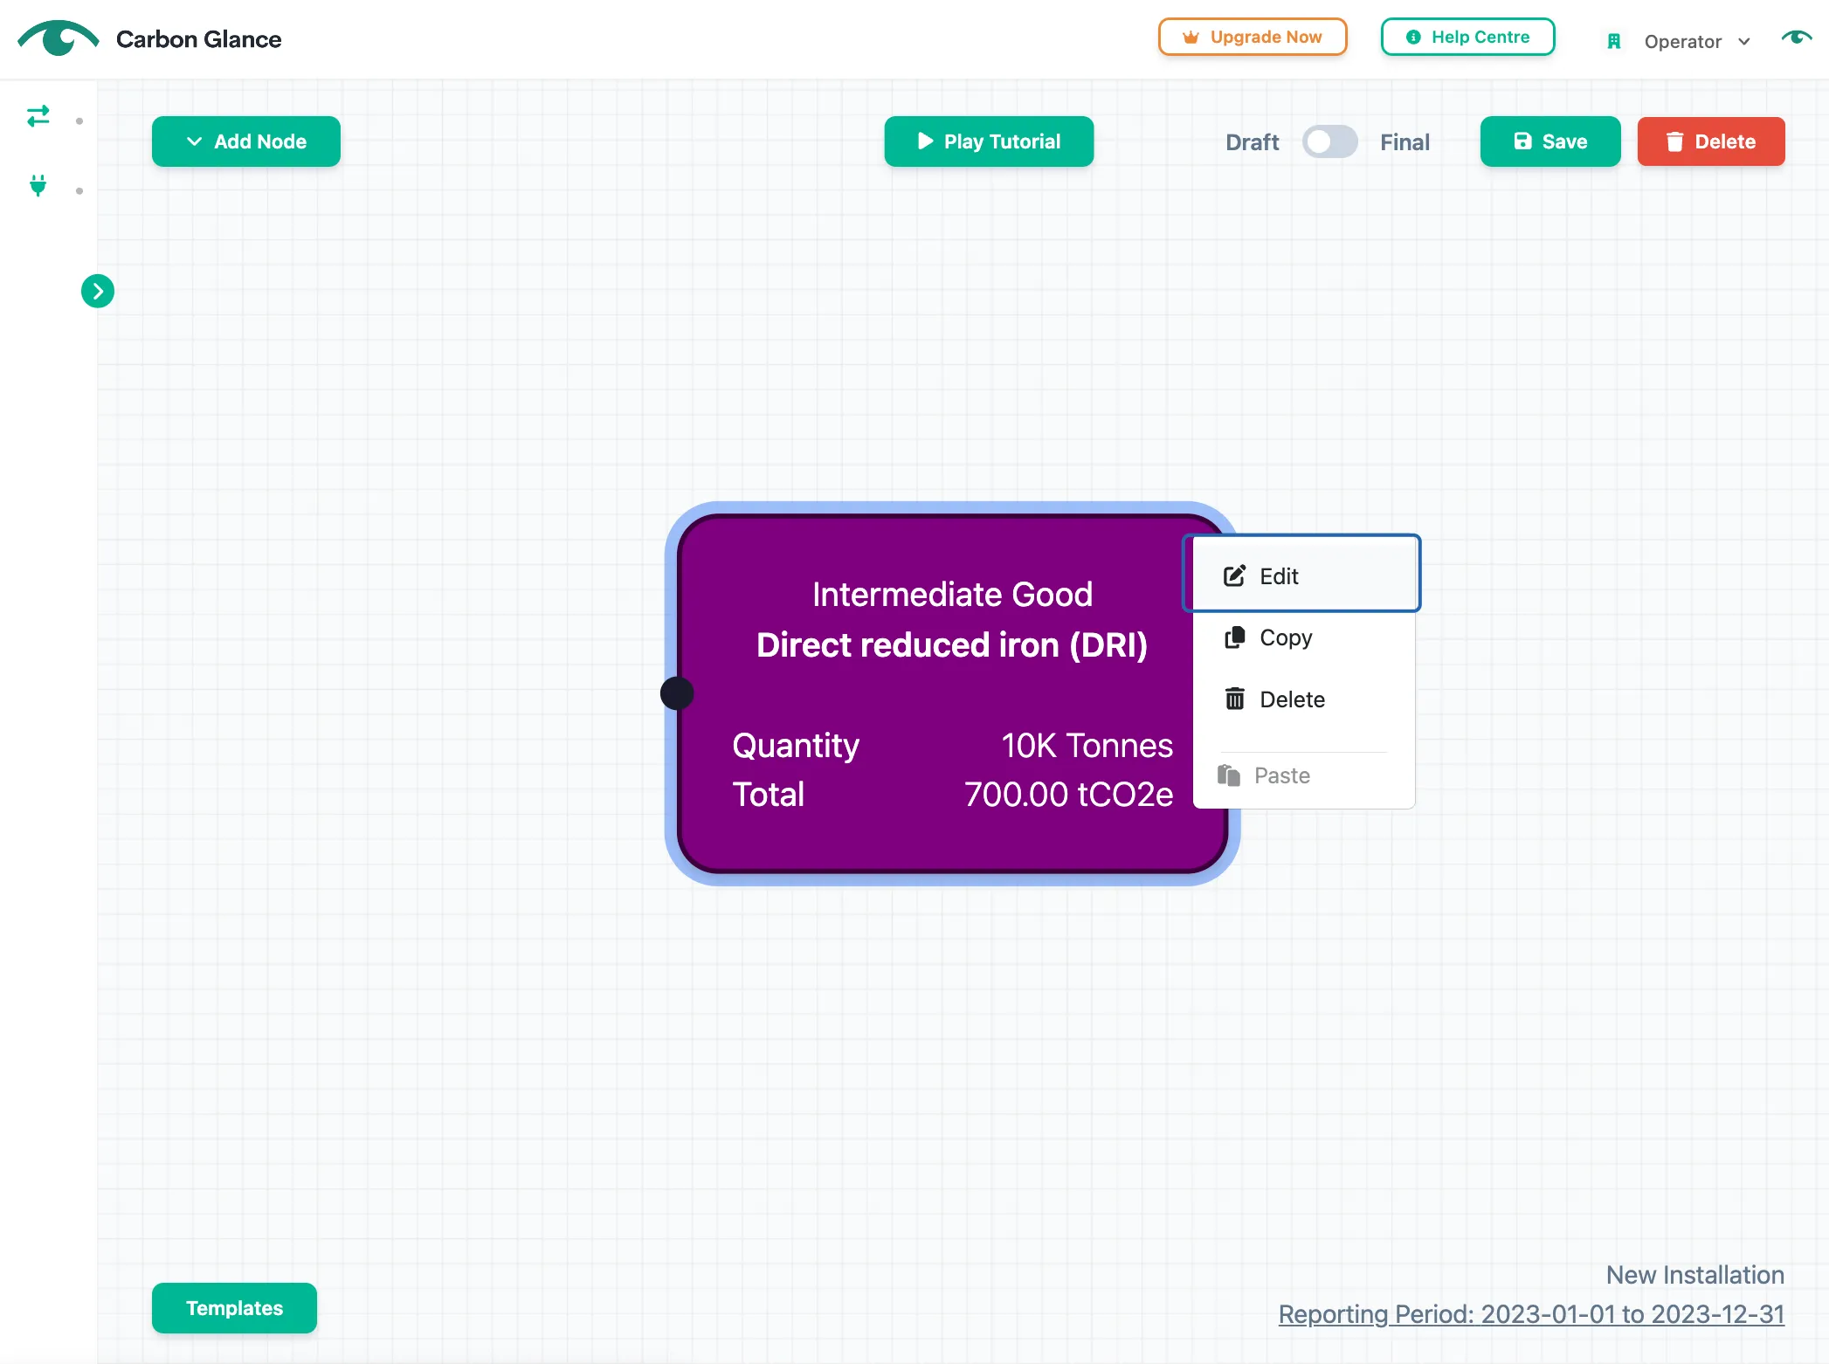Choose Copy in the context menu
1829x1364 pixels.
coord(1303,637)
